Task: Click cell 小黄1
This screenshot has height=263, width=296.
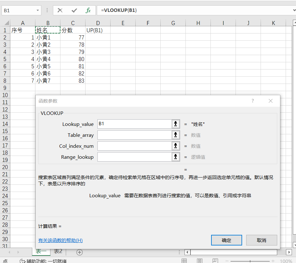Action: coord(48,38)
